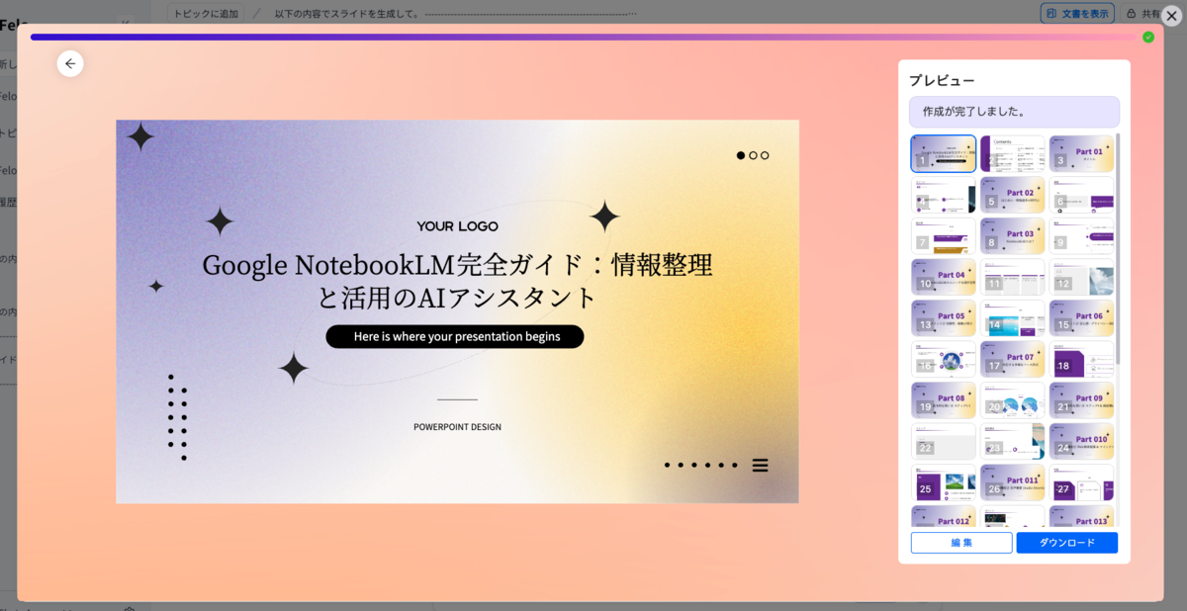Select slide thumbnail 27
The height and width of the screenshot is (611, 1187).
click(x=1081, y=483)
